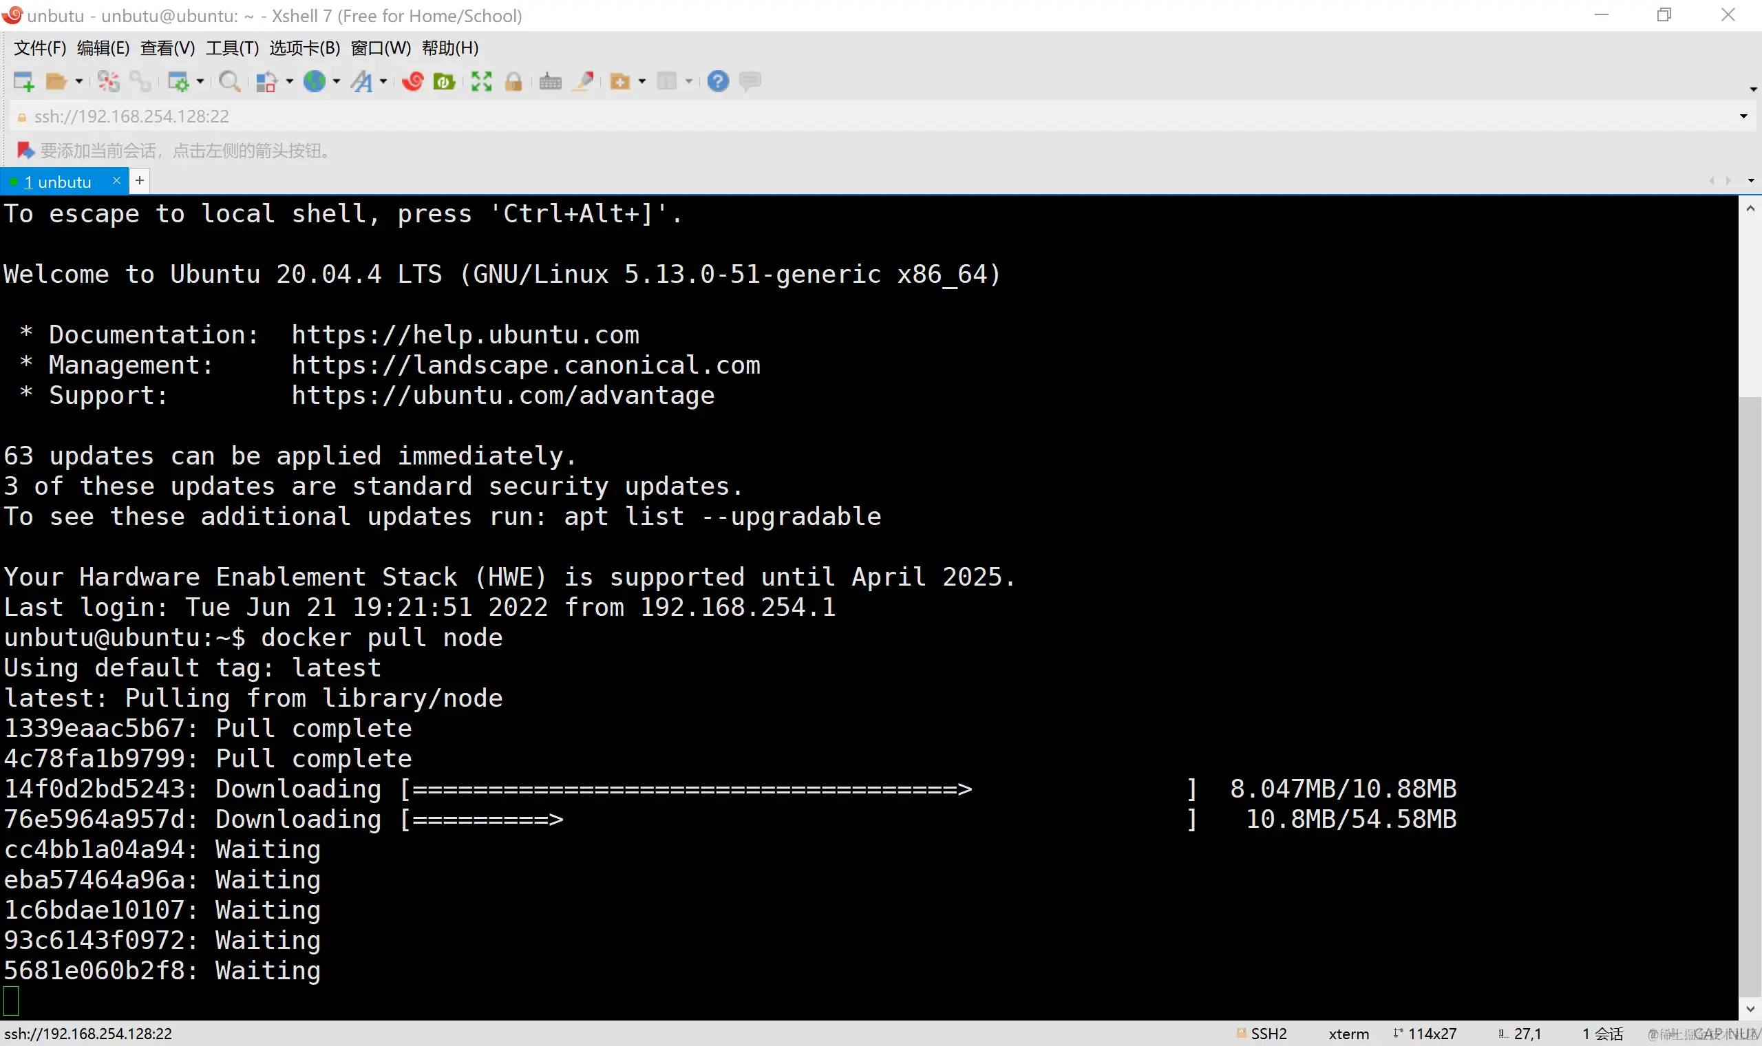Expand the globe encoding dropdown arrow
The height and width of the screenshot is (1046, 1762).
pyautogui.click(x=336, y=81)
